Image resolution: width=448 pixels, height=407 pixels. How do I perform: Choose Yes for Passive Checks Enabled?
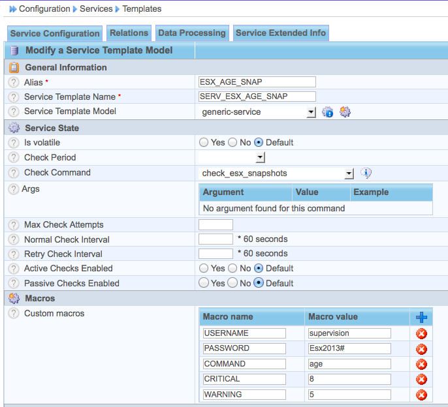(x=204, y=283)
